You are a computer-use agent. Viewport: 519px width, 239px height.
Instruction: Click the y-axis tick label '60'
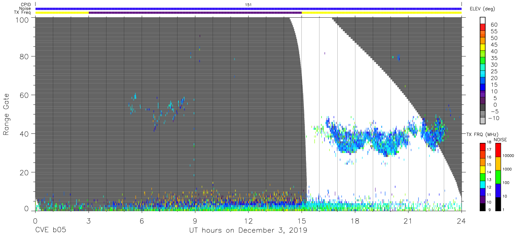point(25,95)
